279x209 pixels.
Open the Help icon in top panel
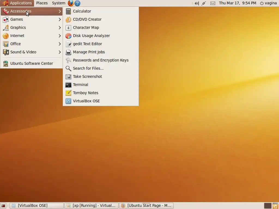(x=77, y=3)
